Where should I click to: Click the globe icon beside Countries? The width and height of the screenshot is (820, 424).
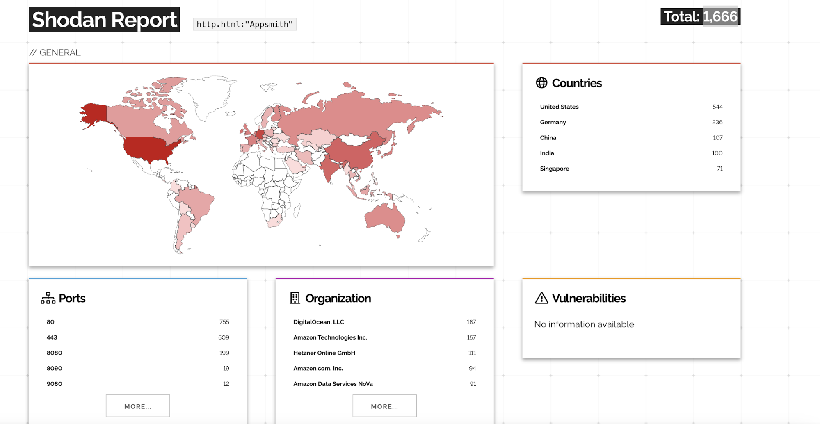pos(541,83)
